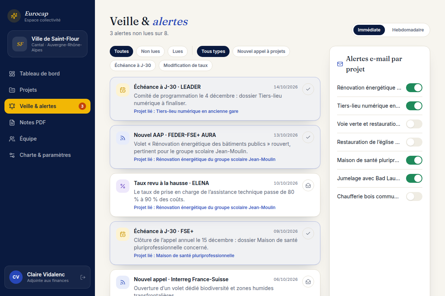Open the linked project under FEDER-FSE+ AURA alert
The width and height of the screenshot is (445, 296).
click(205, 159)
